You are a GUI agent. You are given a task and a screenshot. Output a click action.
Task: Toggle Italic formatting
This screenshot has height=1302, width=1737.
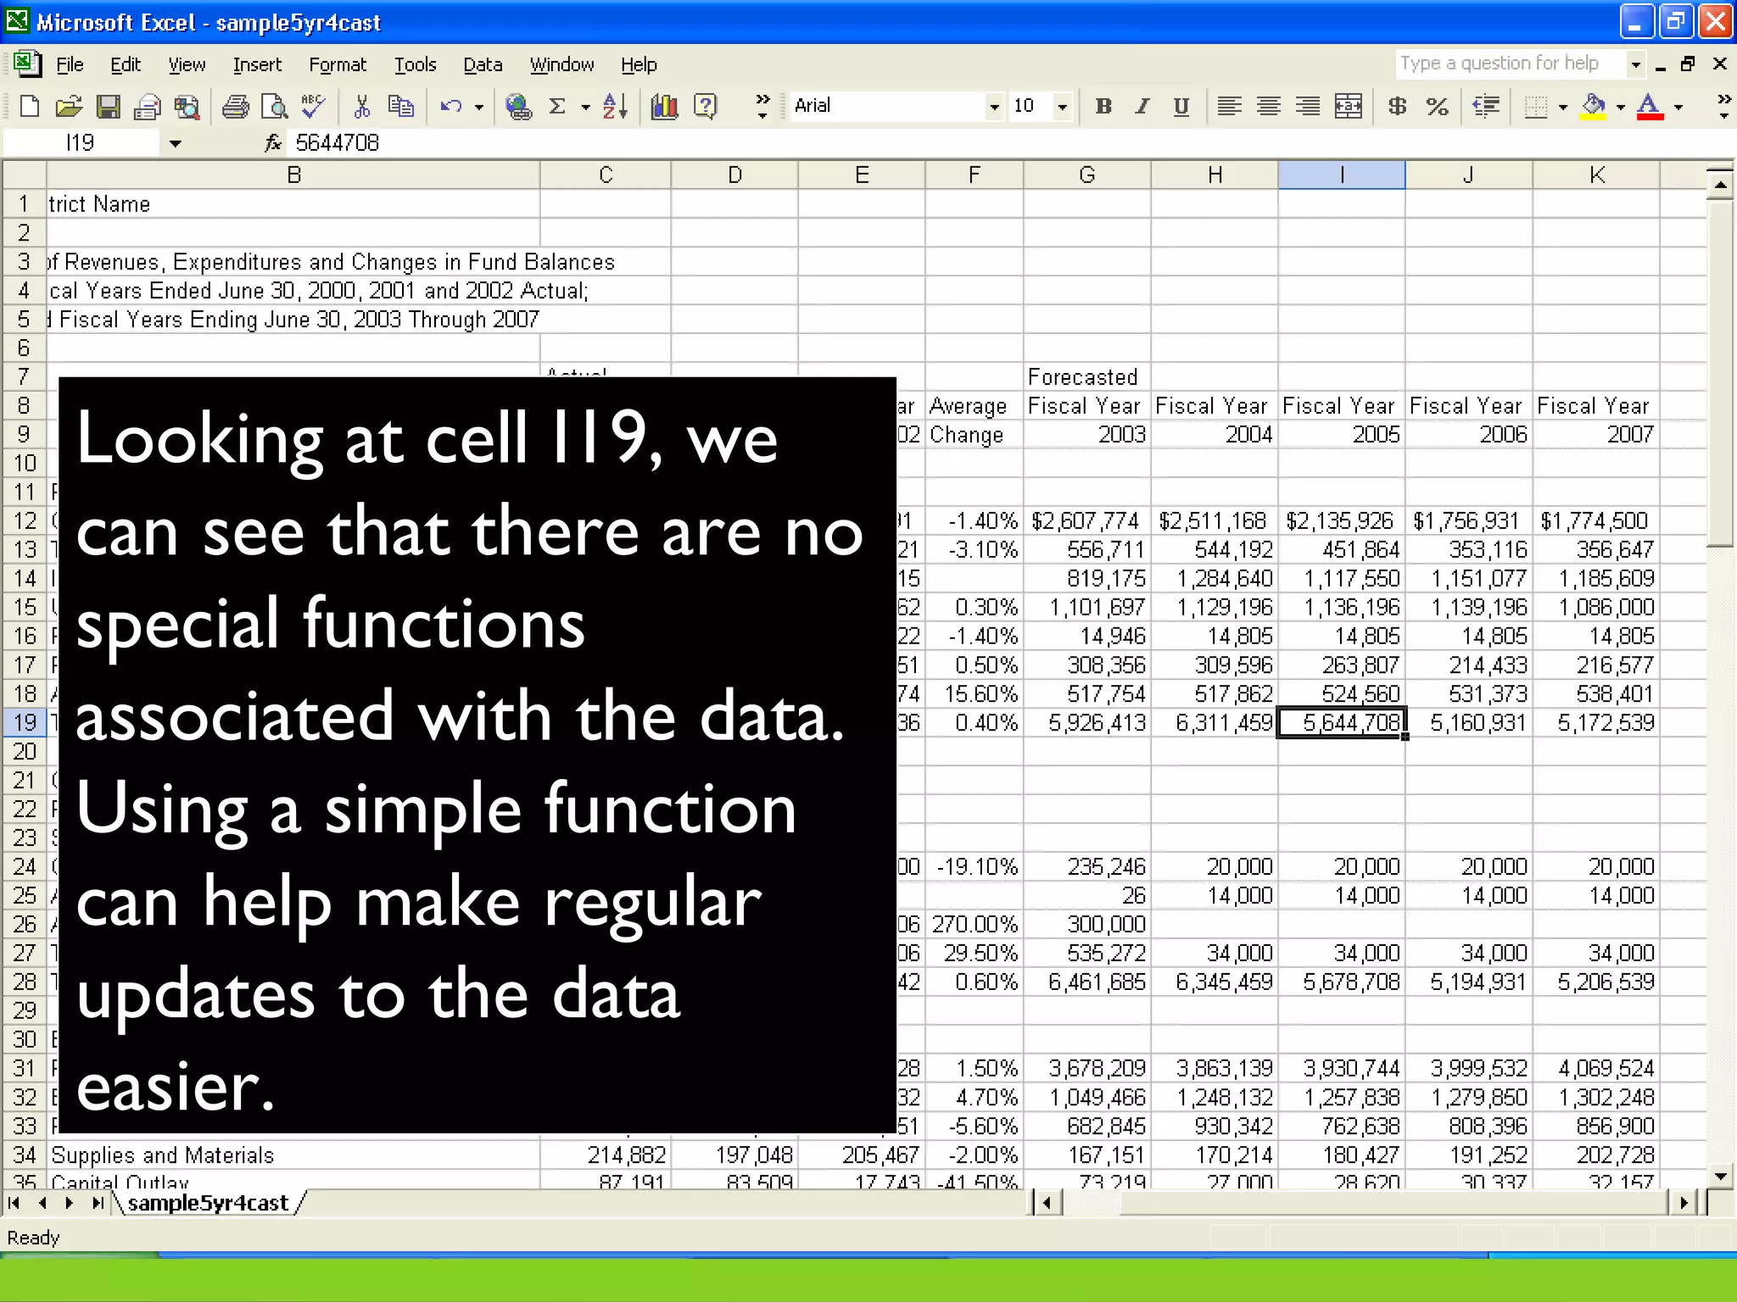(1142, 106)
